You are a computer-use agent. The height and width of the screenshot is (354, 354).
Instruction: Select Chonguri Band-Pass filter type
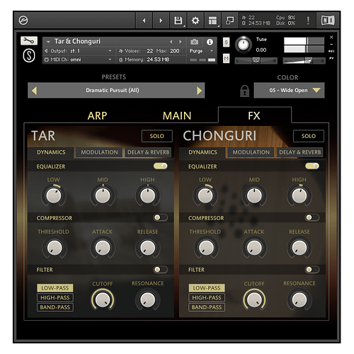pyautogui.click(x=207, y=307)
